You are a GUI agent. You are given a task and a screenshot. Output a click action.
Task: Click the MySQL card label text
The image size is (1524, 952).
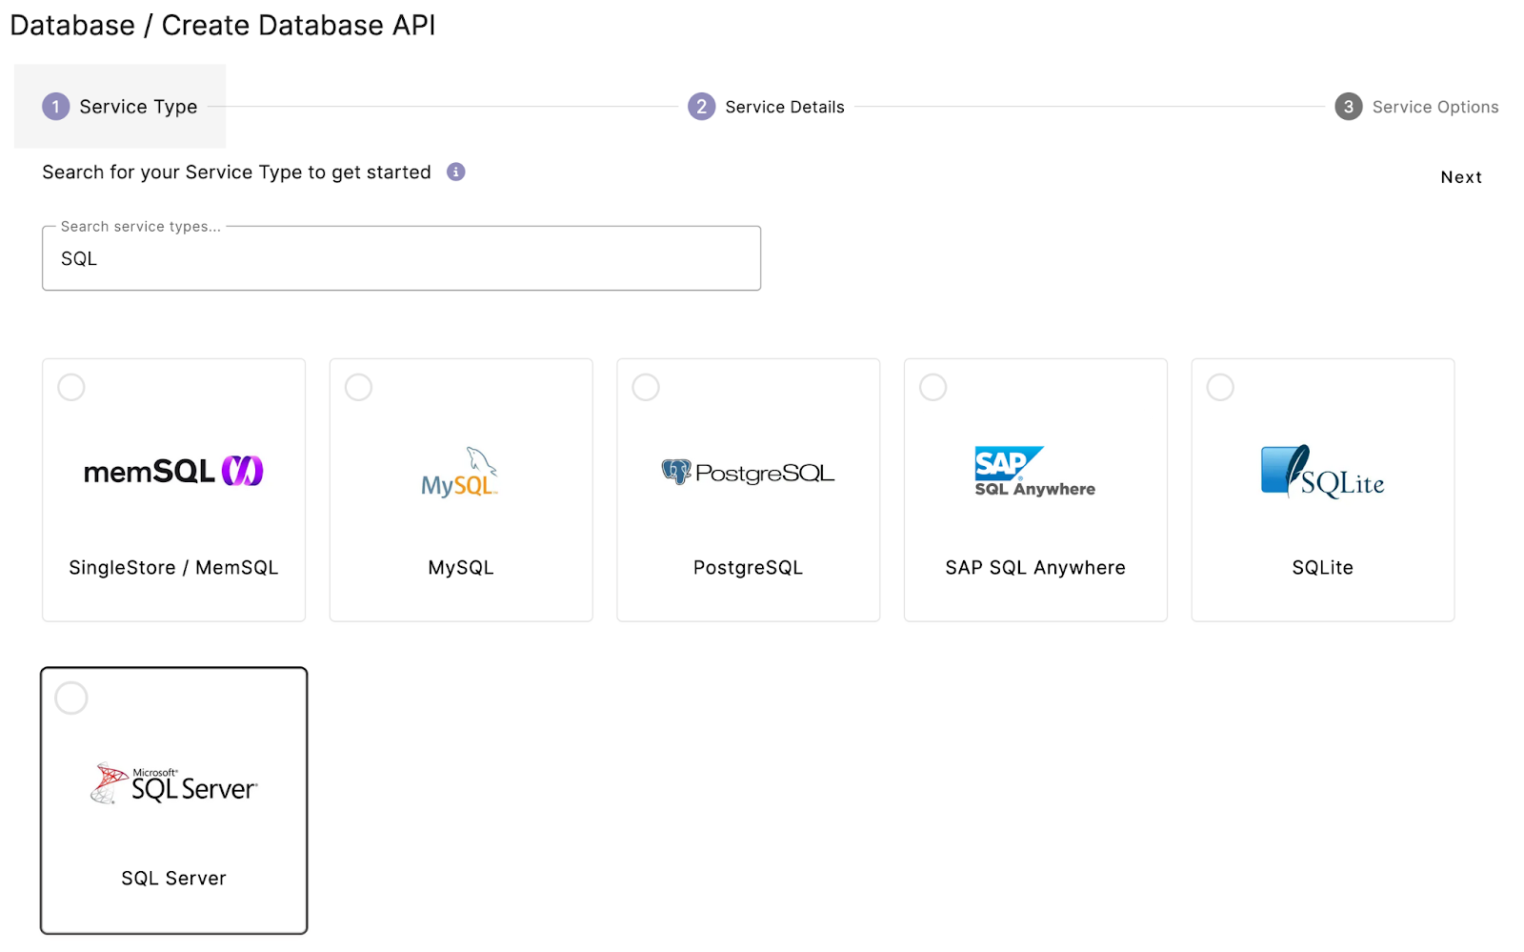pos(461,568)
